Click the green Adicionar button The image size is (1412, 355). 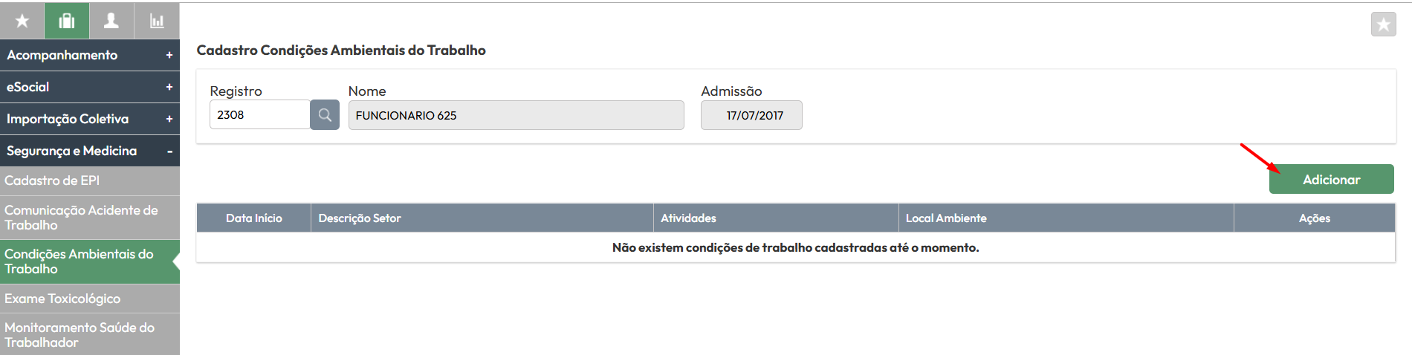[1331, 180]
